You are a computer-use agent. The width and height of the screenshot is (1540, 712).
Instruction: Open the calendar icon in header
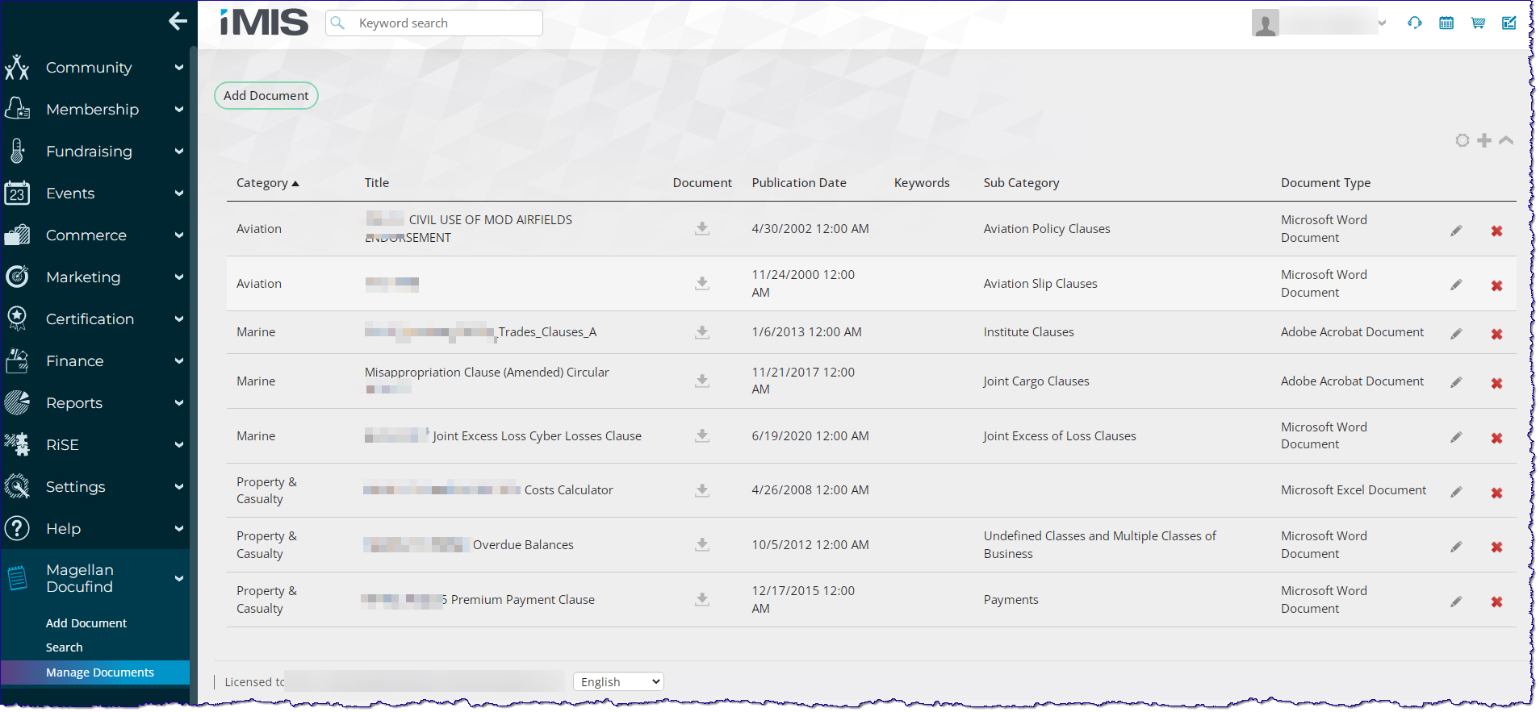point(1446,23)
